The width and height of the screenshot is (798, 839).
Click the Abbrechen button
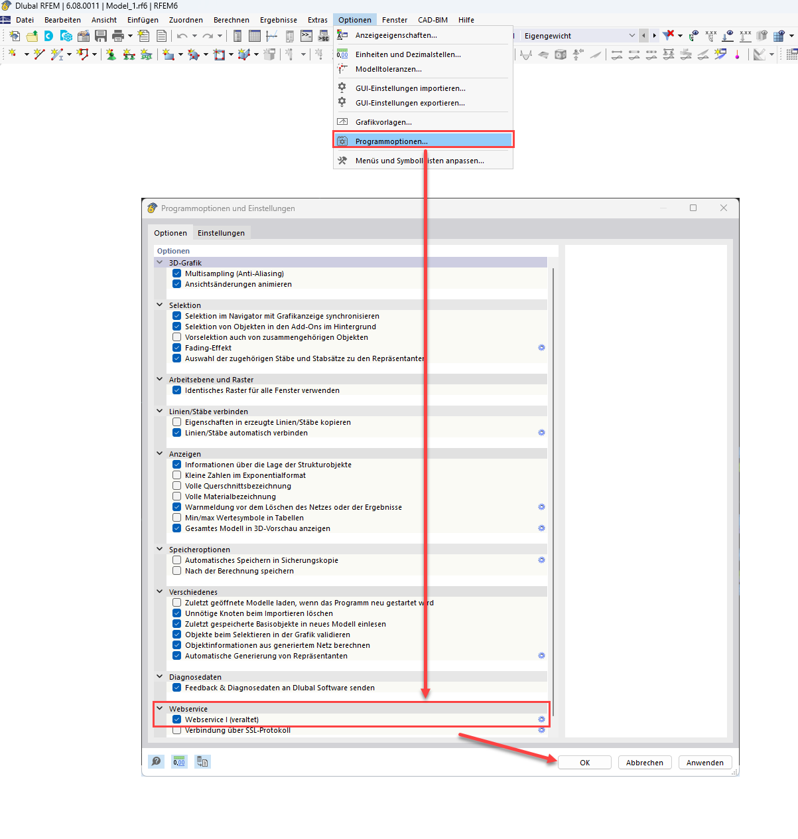pos(645,763)
